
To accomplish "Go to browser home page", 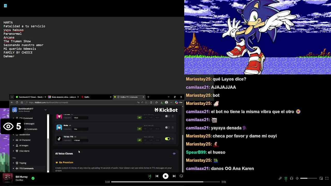I will [22, 103].
